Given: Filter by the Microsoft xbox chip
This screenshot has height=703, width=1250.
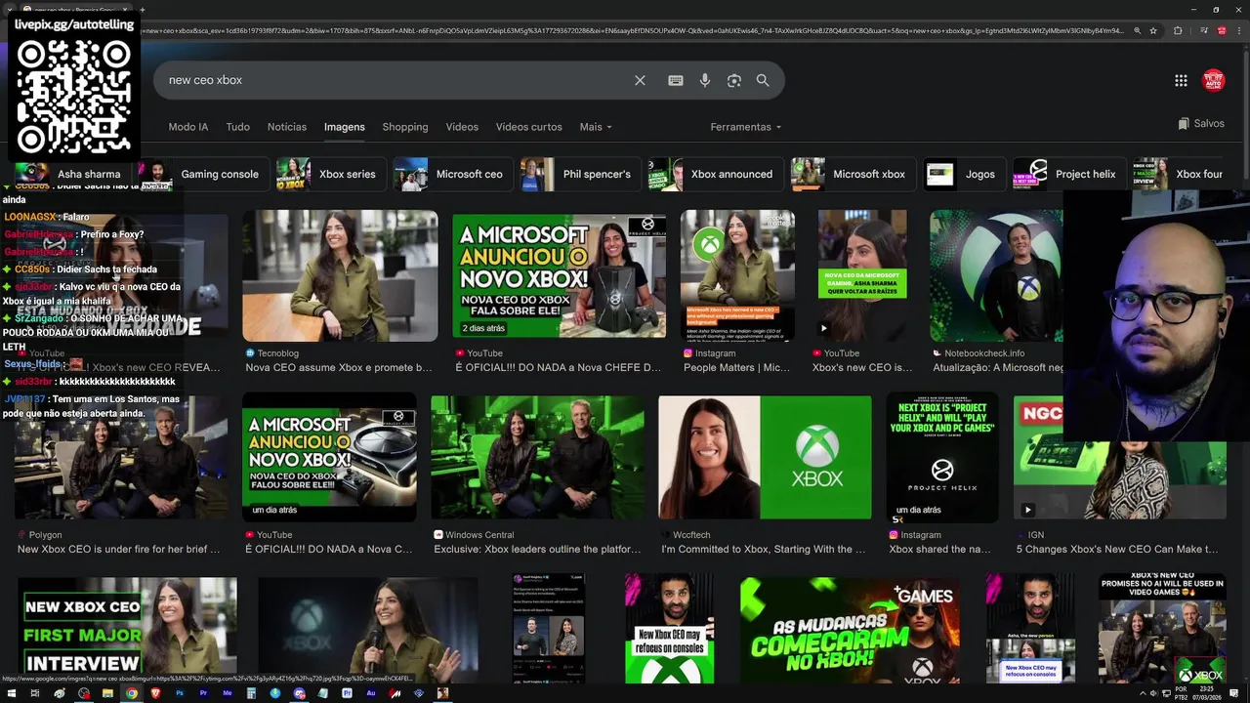Looking at the screenshot, I should click(854, 174).
